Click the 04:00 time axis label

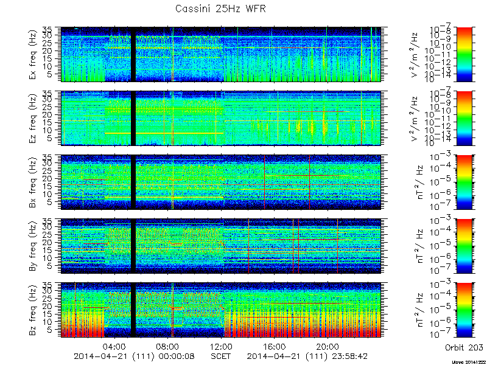point(115,346)
